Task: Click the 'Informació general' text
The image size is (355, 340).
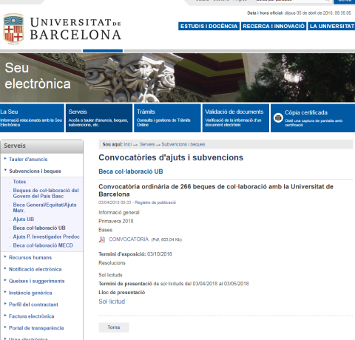Action: tap(119, 212)
